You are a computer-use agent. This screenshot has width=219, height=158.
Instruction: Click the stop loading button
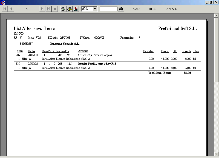point(55,9)
